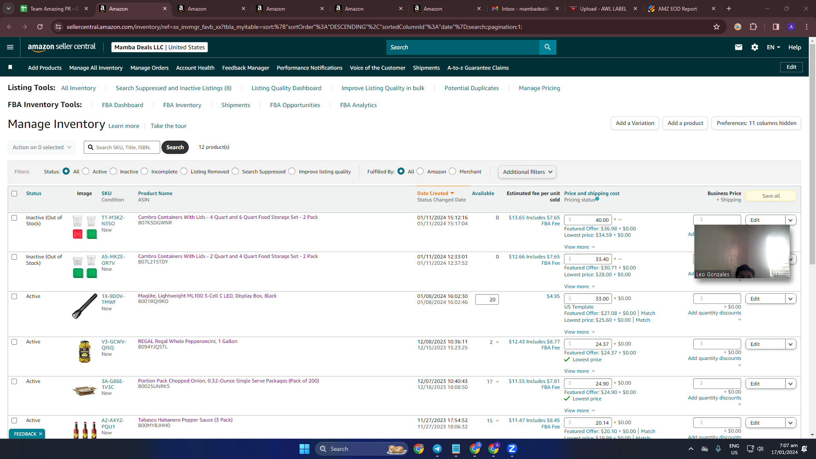816x459 pixels.
Task: Open the Chrome three-dot menu
Action: 807,27
